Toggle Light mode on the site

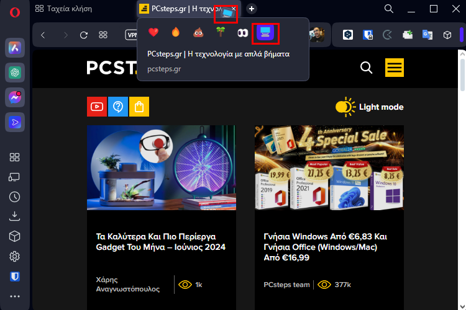(370, 107)
